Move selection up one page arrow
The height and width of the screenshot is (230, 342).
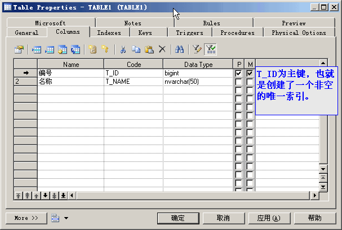(x=27, y=196)
